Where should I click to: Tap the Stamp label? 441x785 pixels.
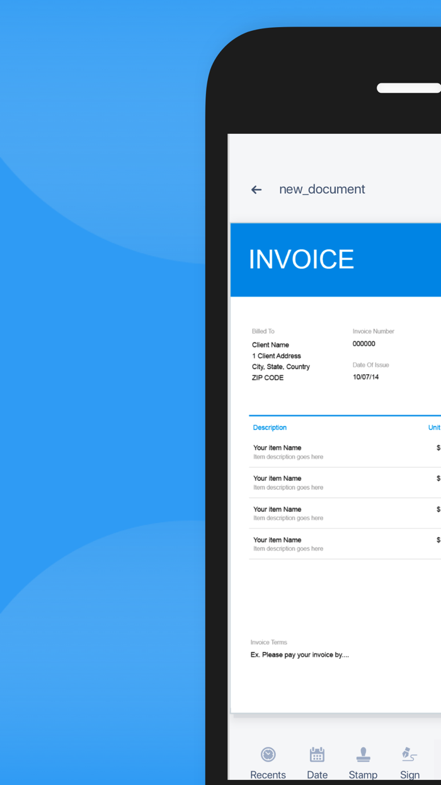[x=363, y=775]
